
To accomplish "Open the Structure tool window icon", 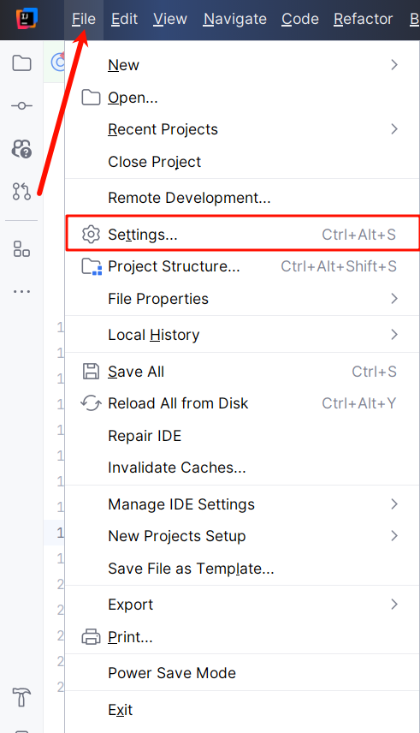I will click(21, 248).
